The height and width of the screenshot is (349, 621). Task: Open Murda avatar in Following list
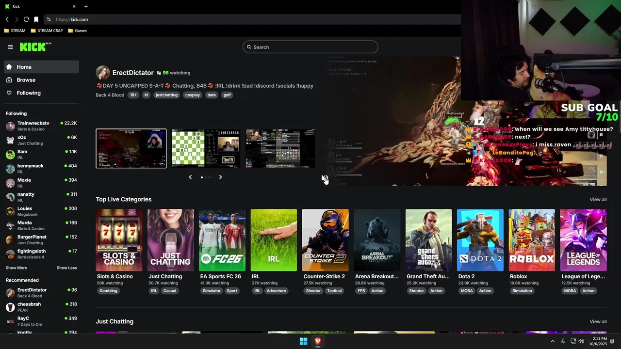pyautogui.click(x=10, y=225)
